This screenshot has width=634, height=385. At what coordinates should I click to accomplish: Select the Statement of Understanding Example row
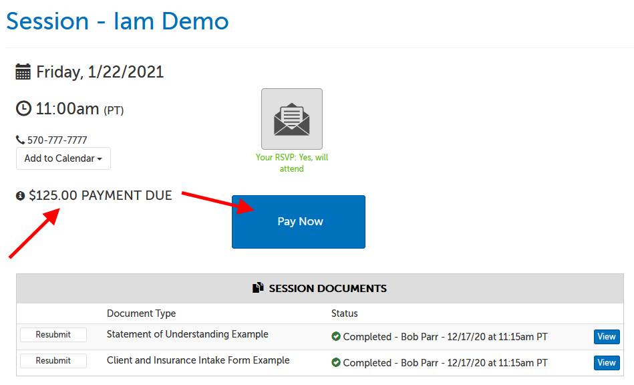[188, 334]
